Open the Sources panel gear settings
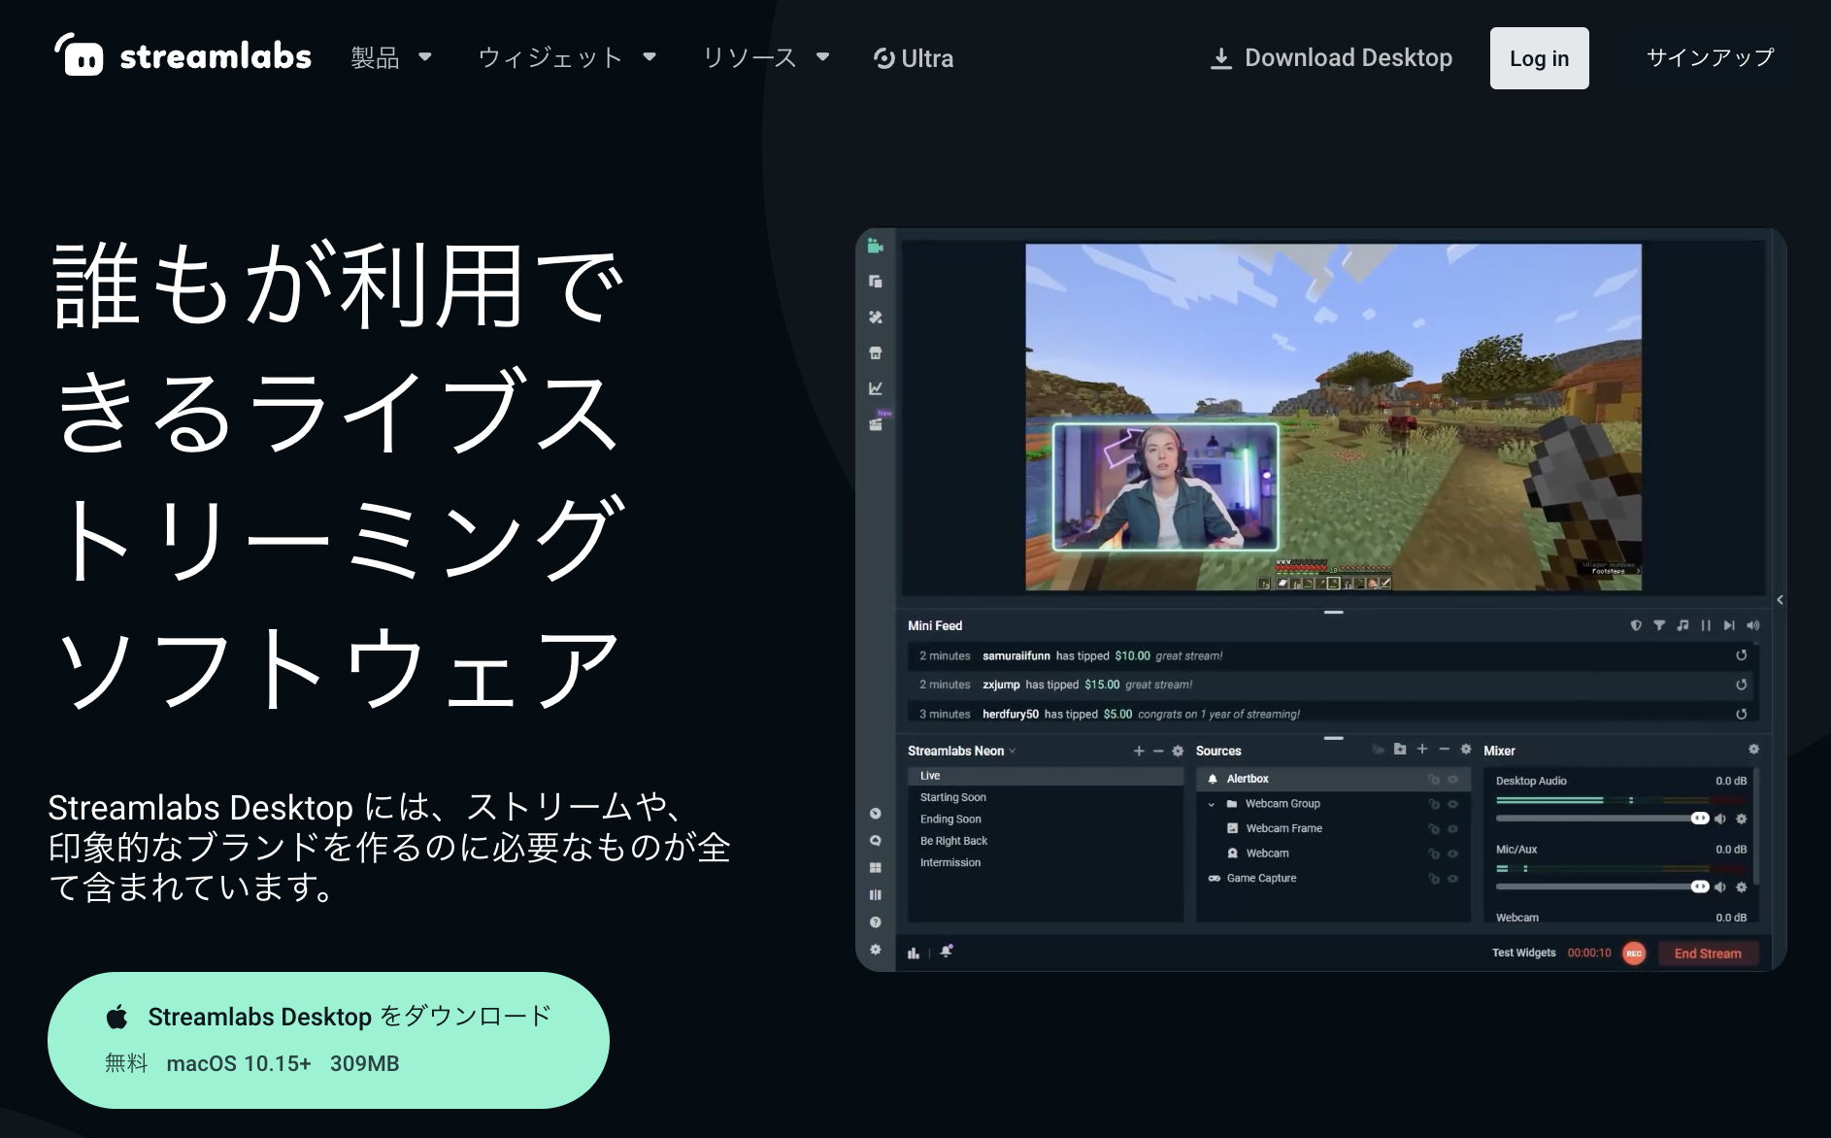1831x1138 pixels. (1466, 750)
